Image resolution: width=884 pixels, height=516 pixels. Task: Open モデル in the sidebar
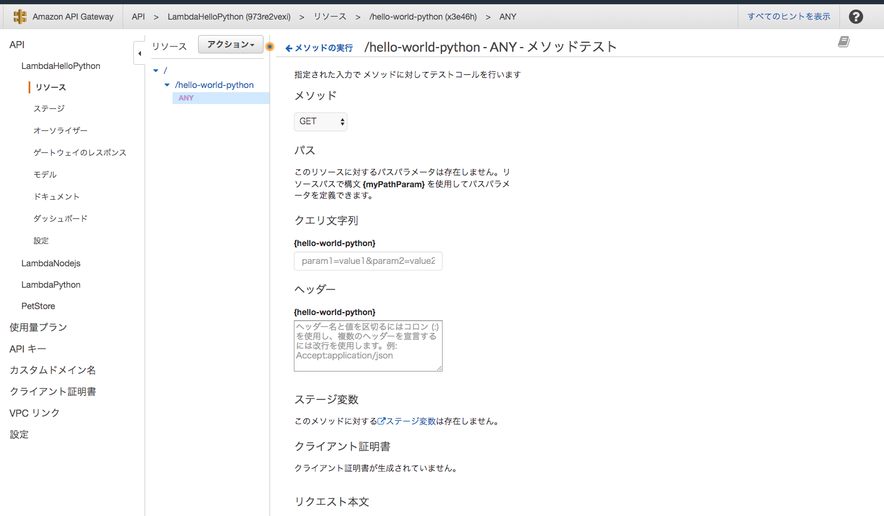45,175
